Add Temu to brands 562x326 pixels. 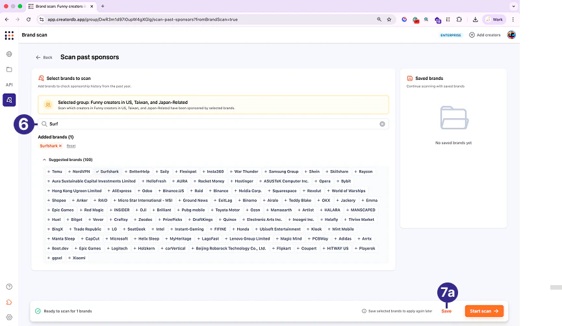point(55,171)
